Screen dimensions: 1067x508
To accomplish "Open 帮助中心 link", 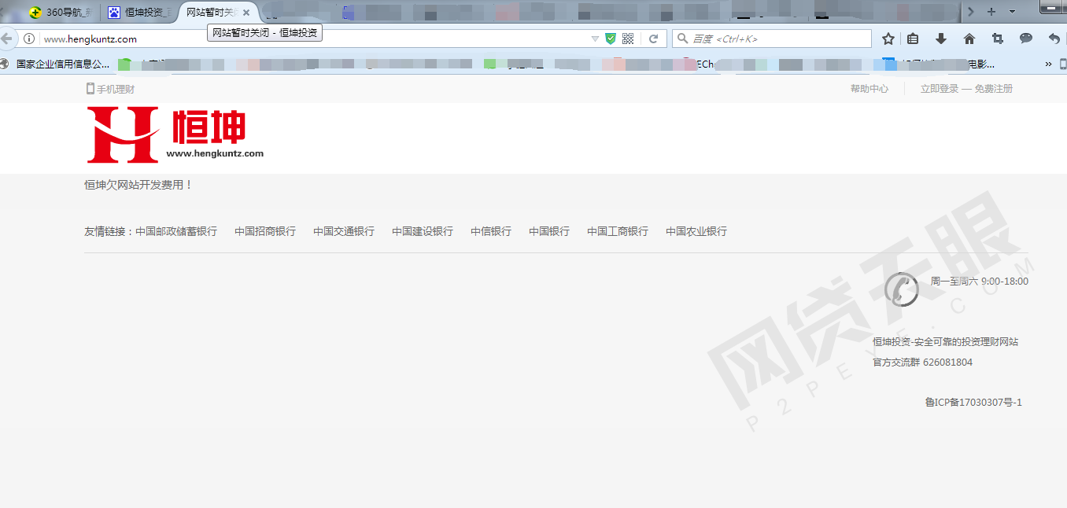I will tap(869, 89).
